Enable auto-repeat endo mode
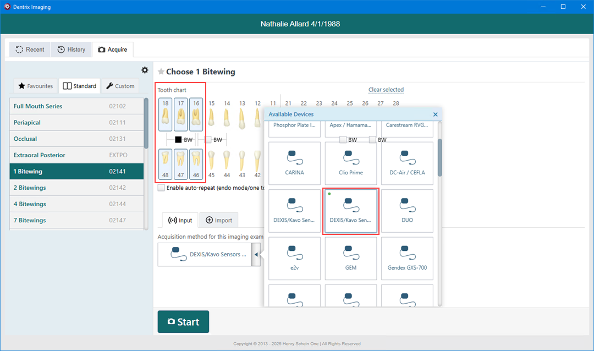Image resolution: width=594 pixels, height=351 pixels. 161,188
